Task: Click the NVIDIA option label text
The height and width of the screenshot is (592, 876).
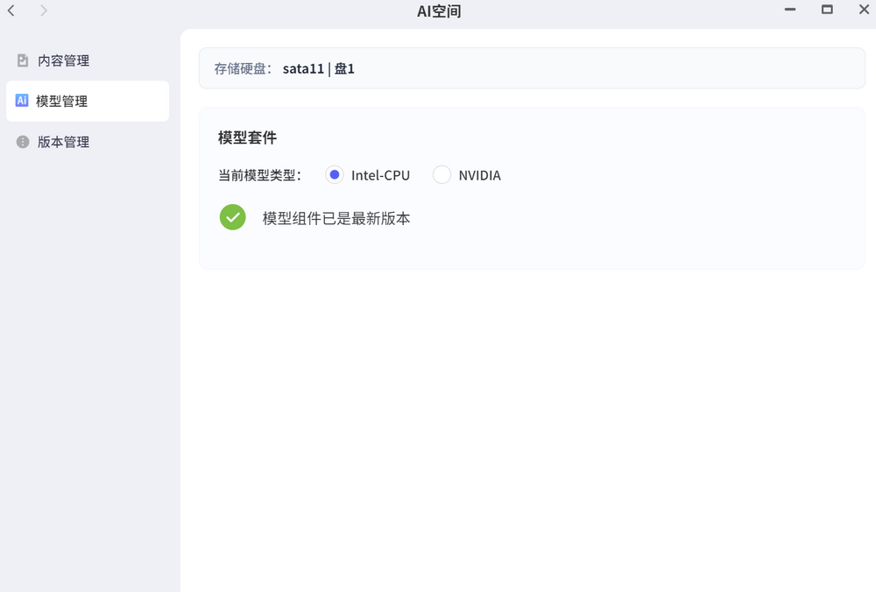Action: tap(479, 175)
